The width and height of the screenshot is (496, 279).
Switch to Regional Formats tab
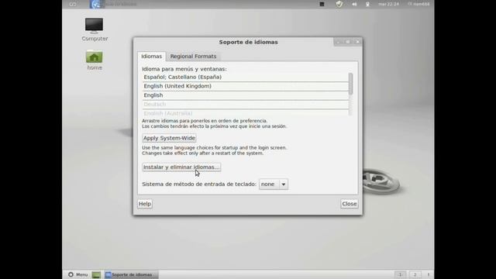click(x=193, y=57)
